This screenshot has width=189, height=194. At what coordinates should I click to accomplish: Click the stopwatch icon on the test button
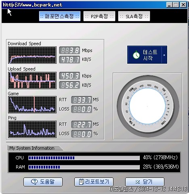pos(136,55)
